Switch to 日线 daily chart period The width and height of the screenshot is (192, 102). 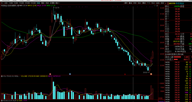[x=38, y=3]
